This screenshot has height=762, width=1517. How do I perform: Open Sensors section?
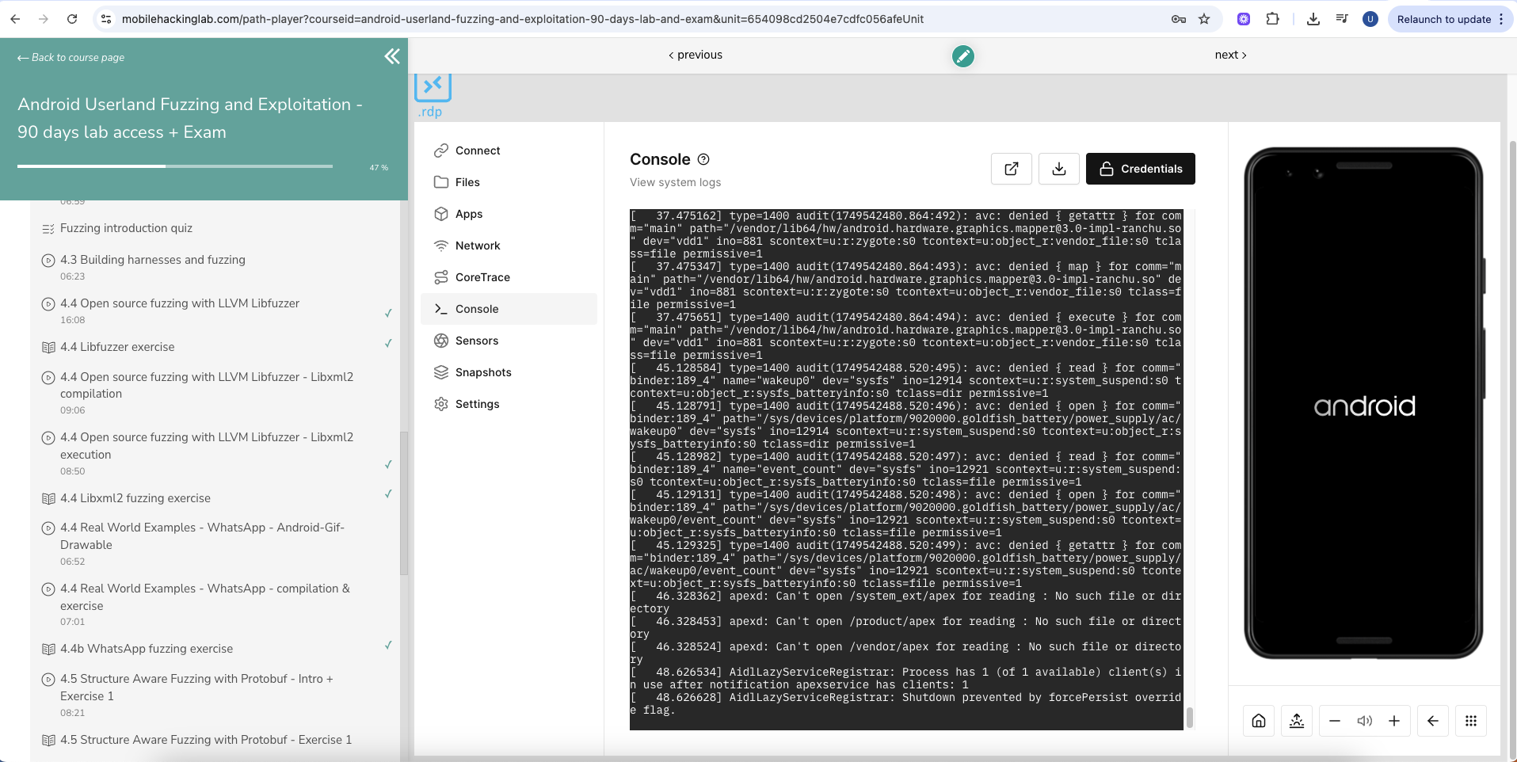coord(509,341)
